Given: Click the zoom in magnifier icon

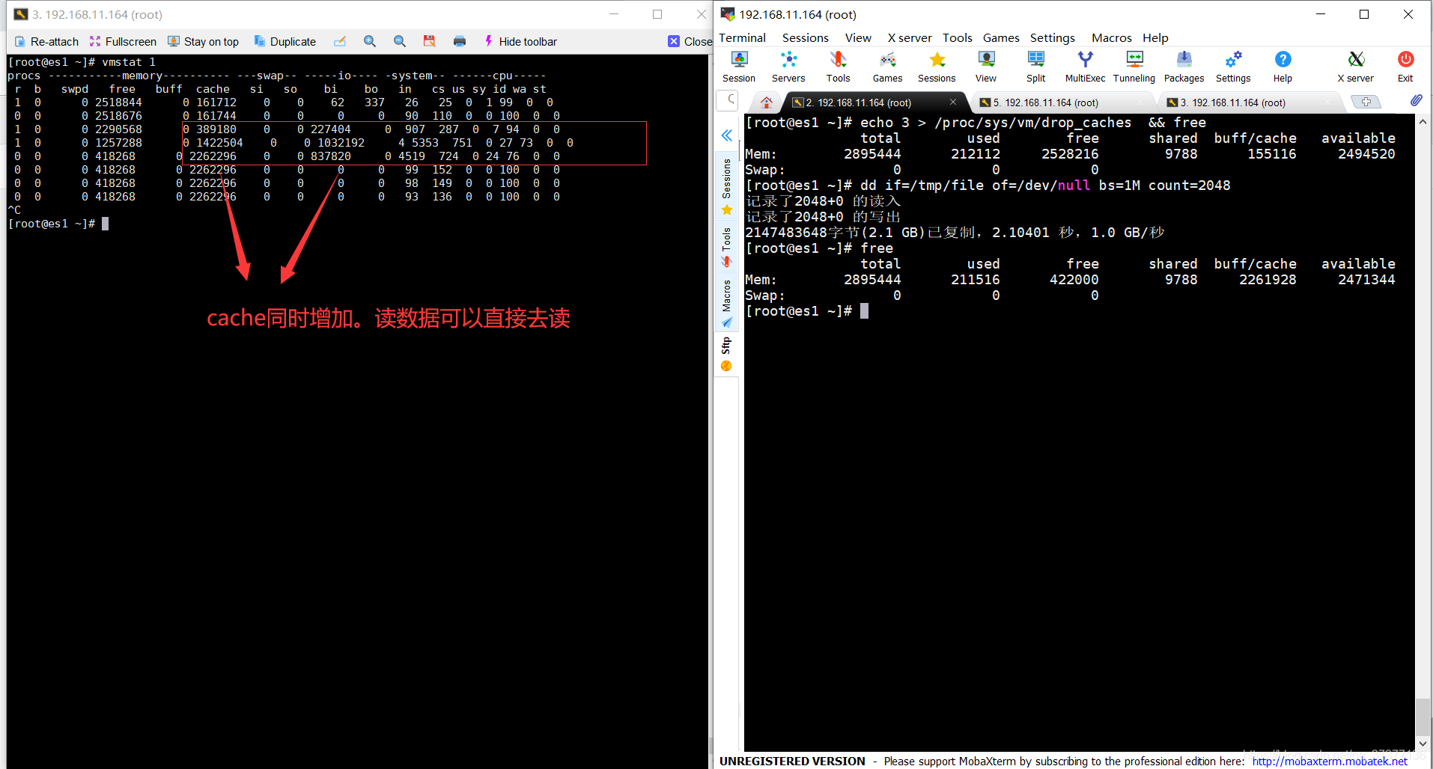Looking at the screenshot, I should (370, 41).
